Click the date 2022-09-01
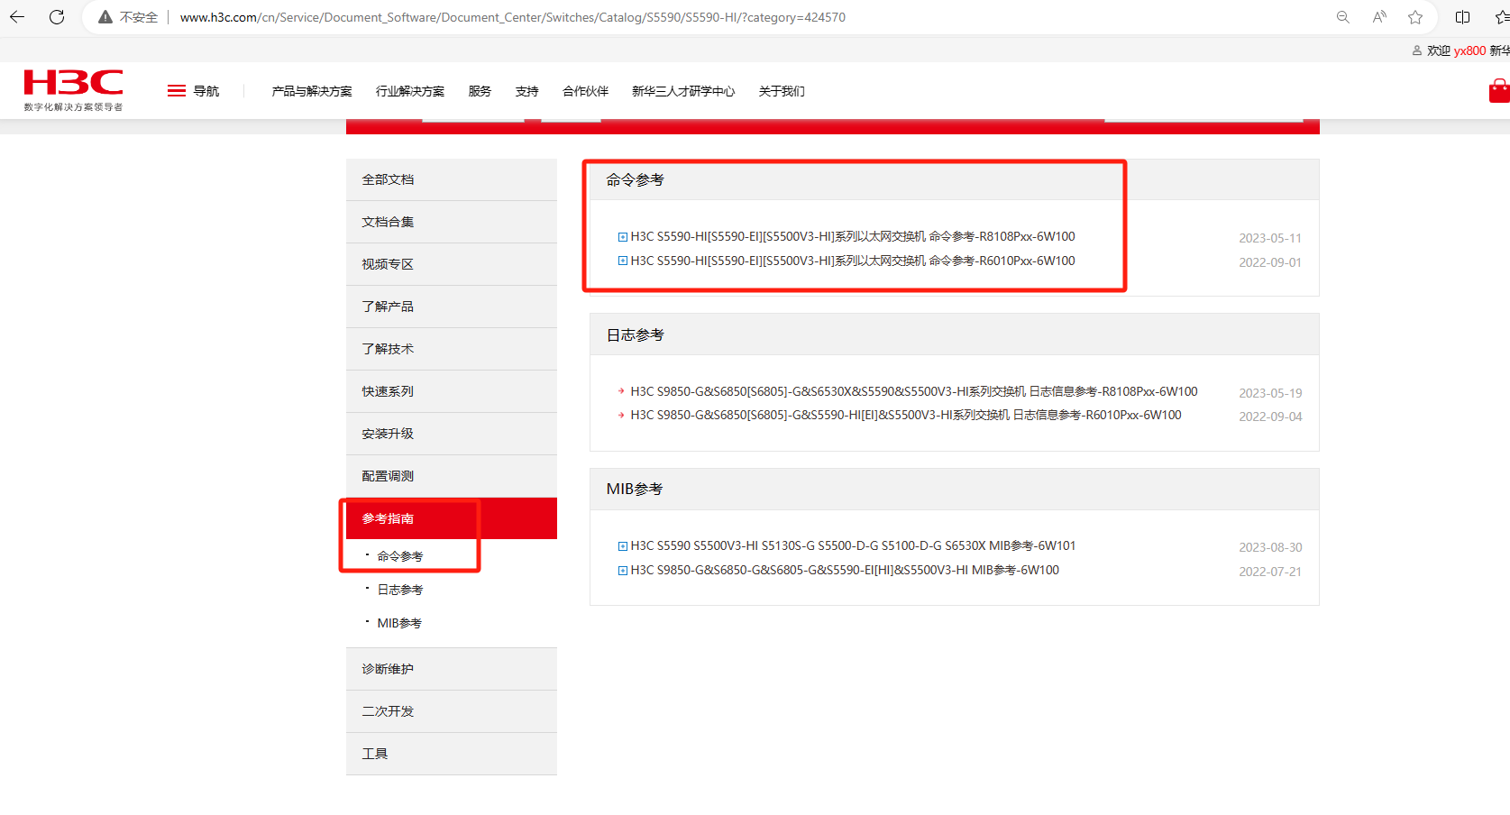The width and height of the screenshot is (1510, 815). tap(1270, 262)
